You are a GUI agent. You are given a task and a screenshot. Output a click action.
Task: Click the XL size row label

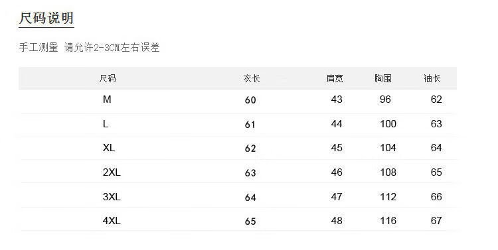pos(109,147)
